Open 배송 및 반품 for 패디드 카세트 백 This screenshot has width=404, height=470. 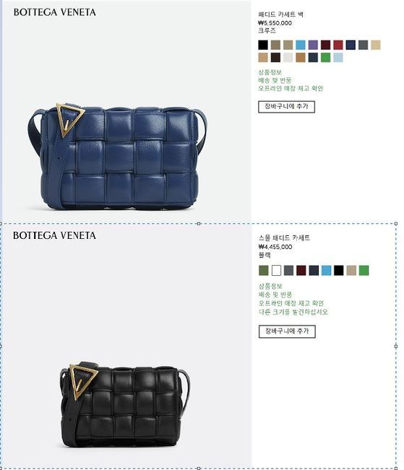pos(275,80)
